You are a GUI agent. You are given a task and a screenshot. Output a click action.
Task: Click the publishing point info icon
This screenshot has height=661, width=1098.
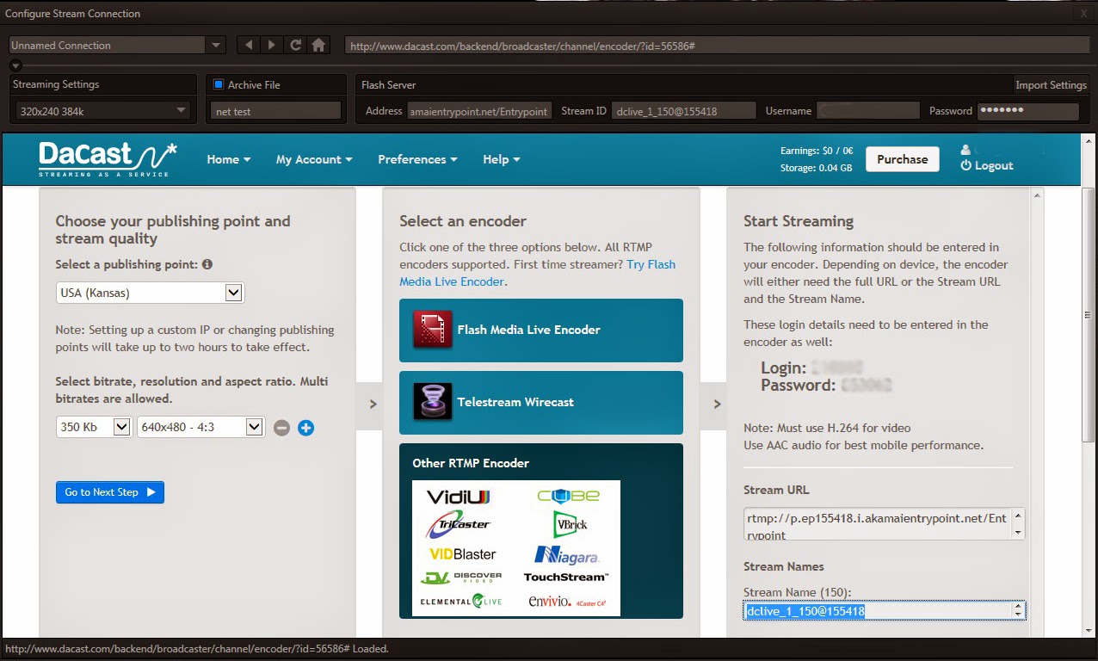(206, 265)
